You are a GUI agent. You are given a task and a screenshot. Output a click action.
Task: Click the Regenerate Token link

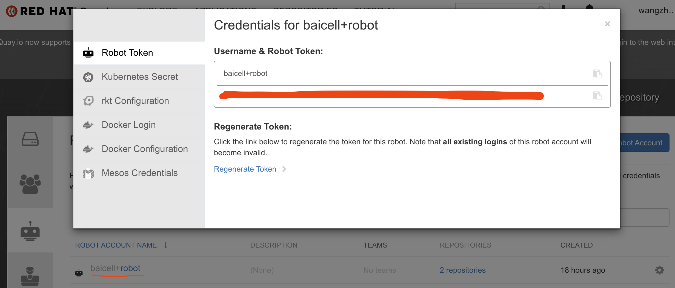point(245,169)
